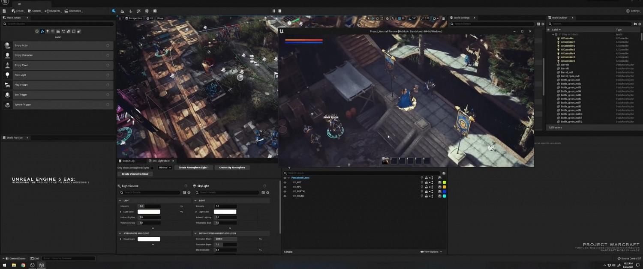The image size is (643, 269).
Task: Click the Save icon in the main toolbar
Action: pyautogui.click(x=4, y=11)
